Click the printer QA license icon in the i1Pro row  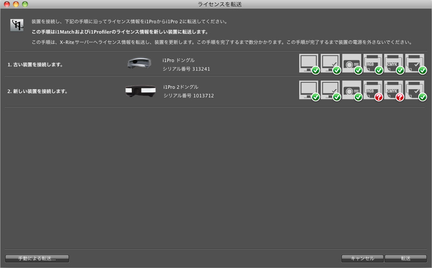pyautogui.click(x=415, y=64)
